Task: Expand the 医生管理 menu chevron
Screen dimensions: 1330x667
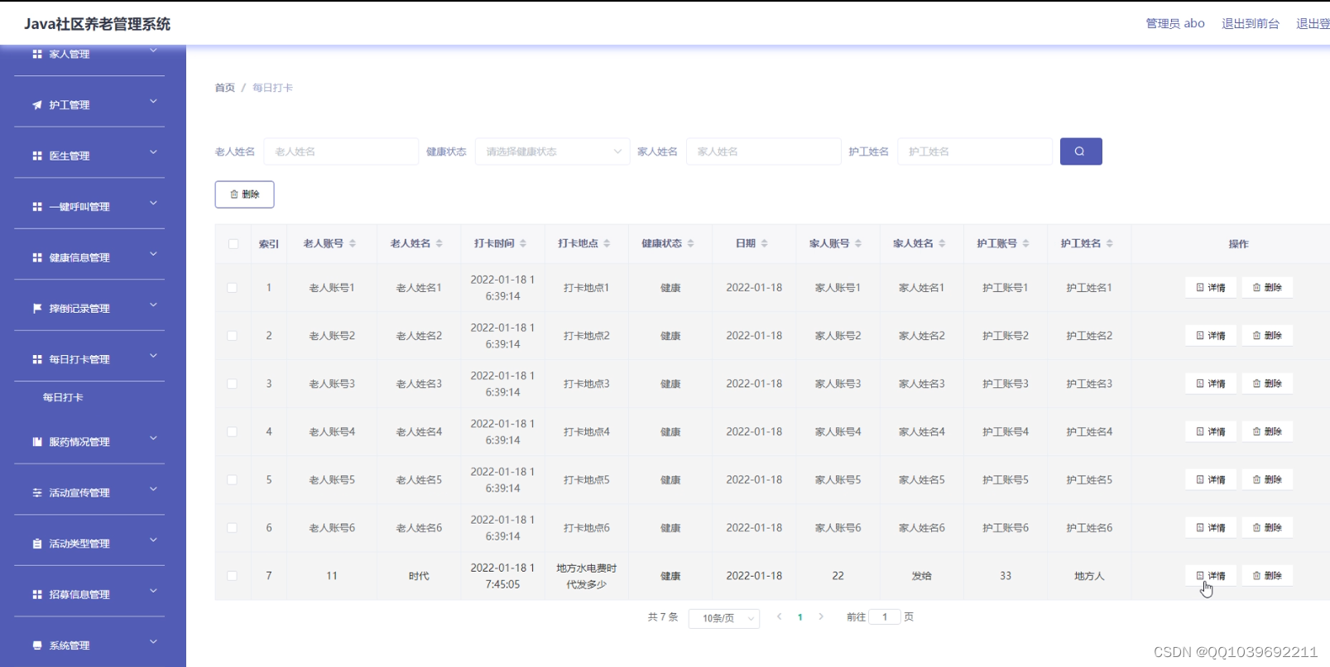Action: 153,152
